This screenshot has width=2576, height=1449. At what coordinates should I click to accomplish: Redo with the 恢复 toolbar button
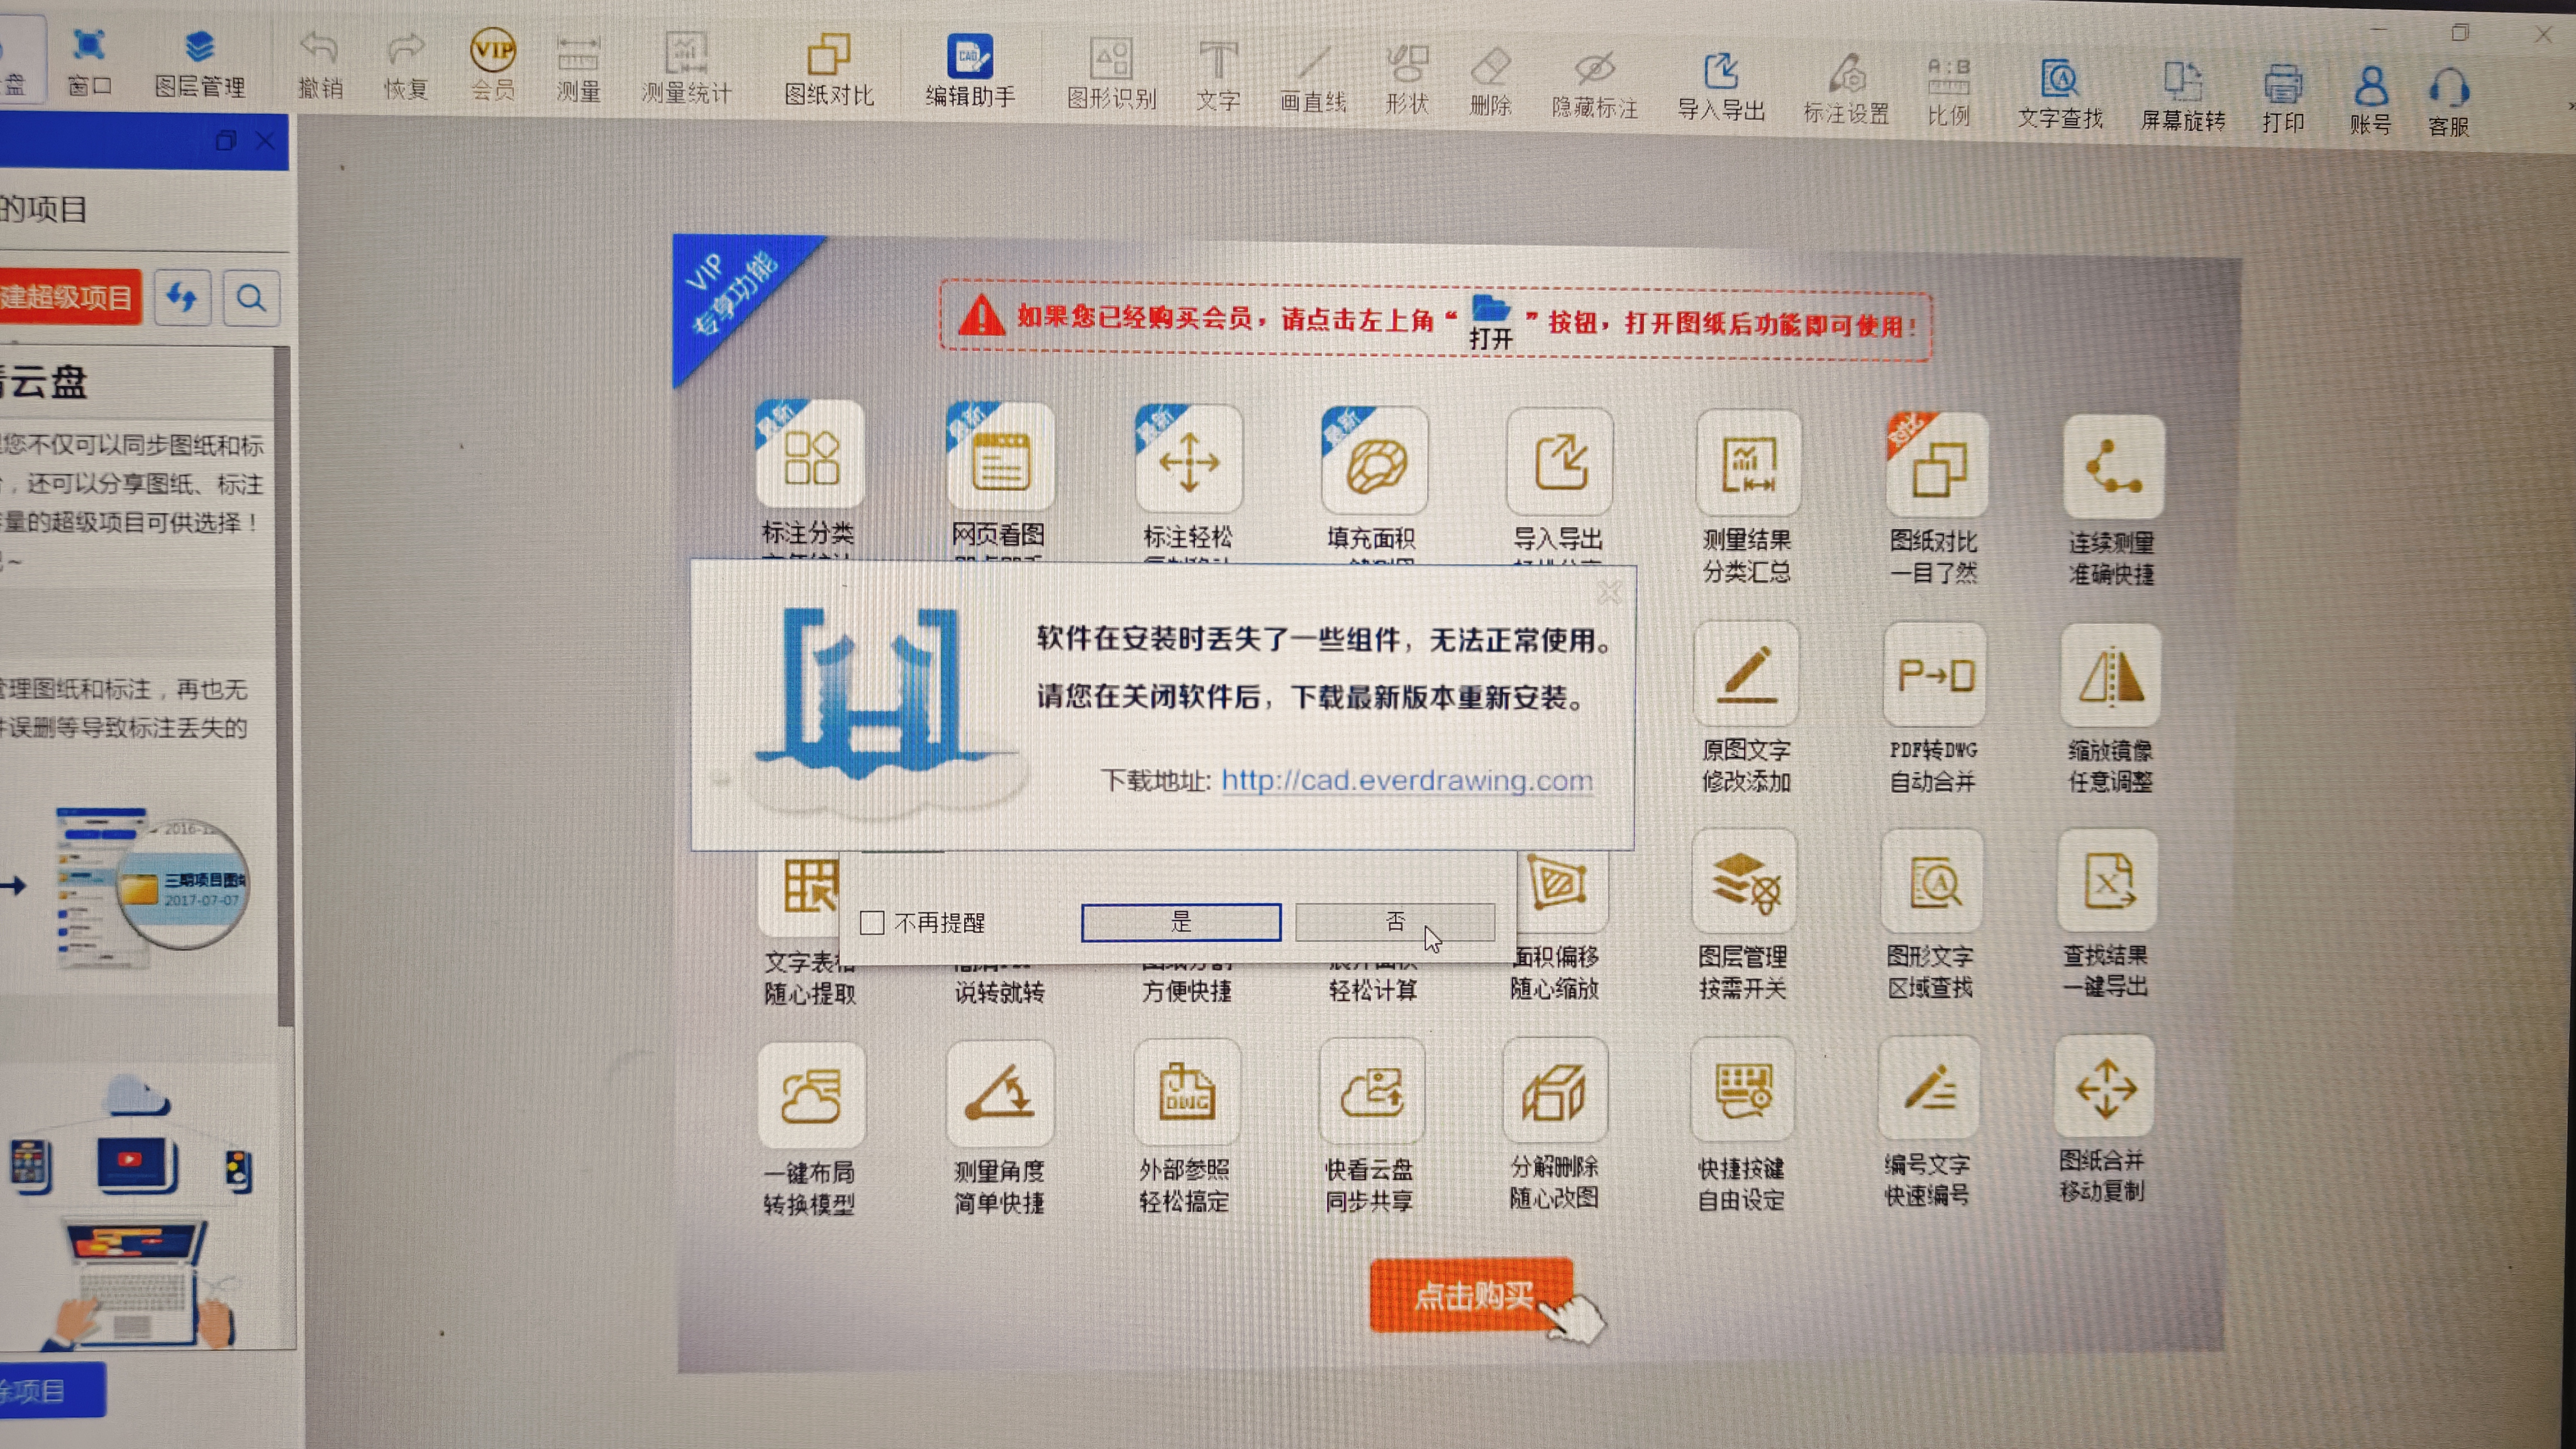pyautogui.click(x=406, y=67)
